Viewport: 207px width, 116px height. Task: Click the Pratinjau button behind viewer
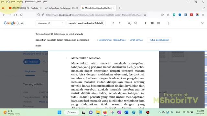coord(32,62)
